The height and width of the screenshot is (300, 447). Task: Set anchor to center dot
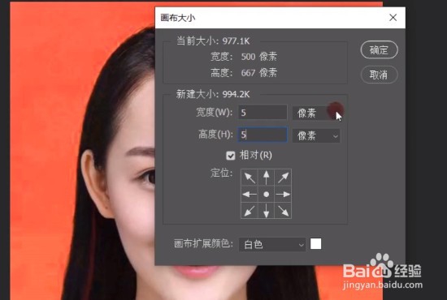point(267,195)
